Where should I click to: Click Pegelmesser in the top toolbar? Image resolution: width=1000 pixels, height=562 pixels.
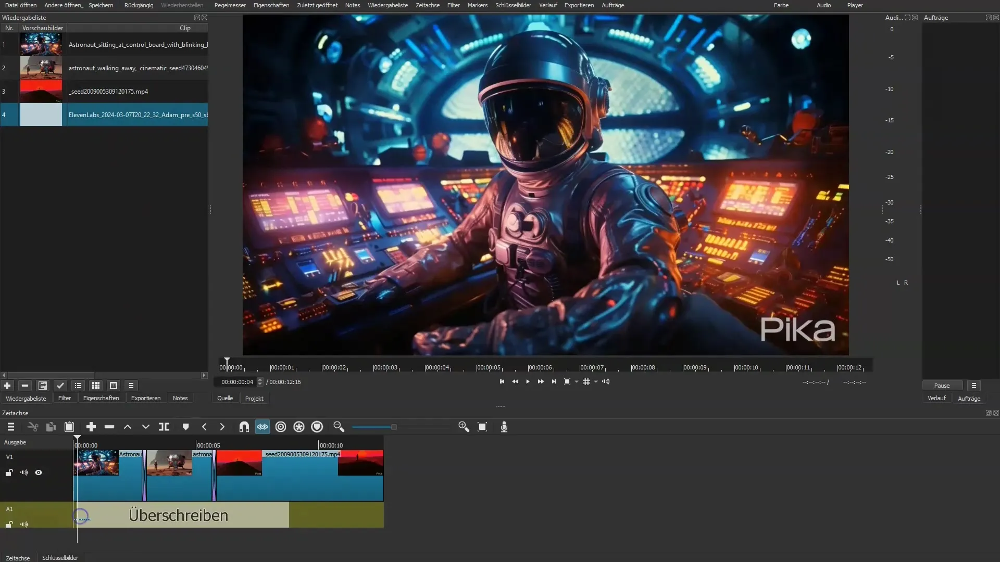(230, 5)
